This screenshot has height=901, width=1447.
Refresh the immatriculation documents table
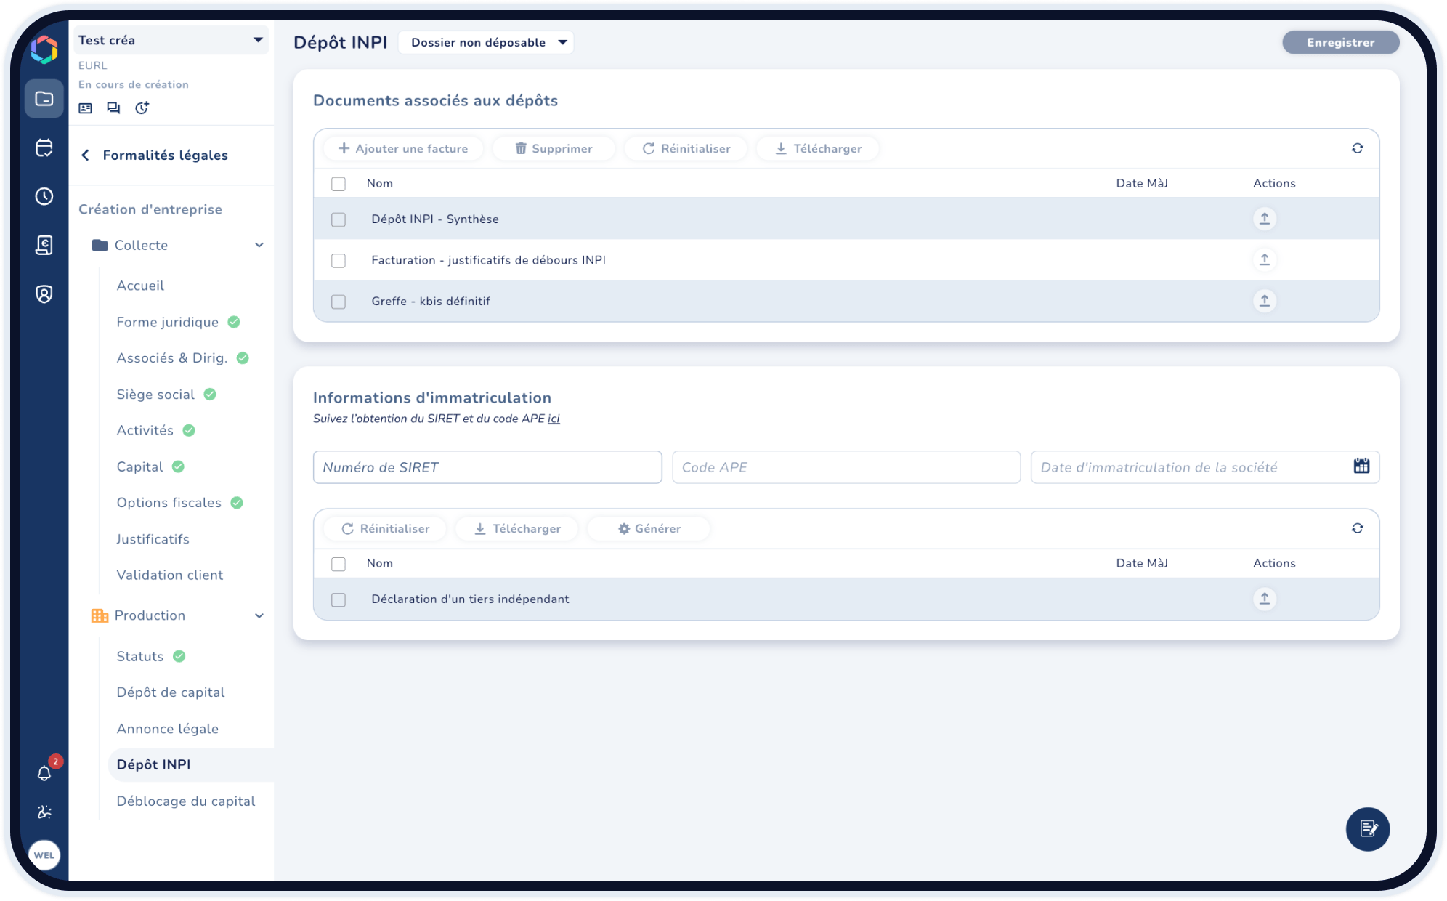point(1357,528)
